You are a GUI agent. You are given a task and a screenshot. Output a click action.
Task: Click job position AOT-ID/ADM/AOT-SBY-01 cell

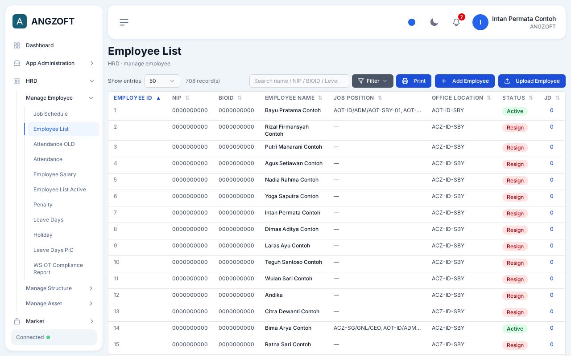377,110
